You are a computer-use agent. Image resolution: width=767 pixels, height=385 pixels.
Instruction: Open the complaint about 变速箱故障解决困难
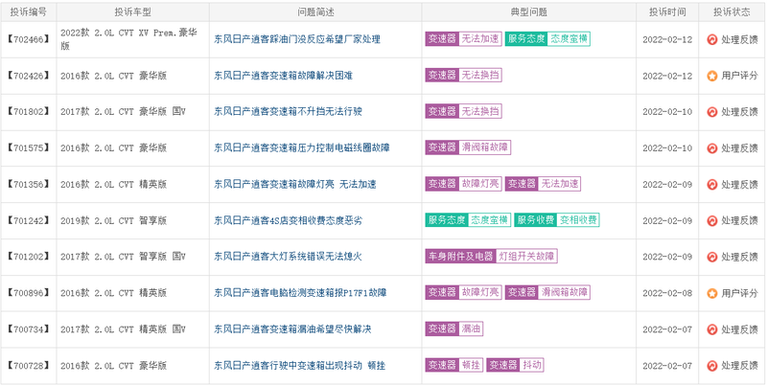click(x=283, y=76)
